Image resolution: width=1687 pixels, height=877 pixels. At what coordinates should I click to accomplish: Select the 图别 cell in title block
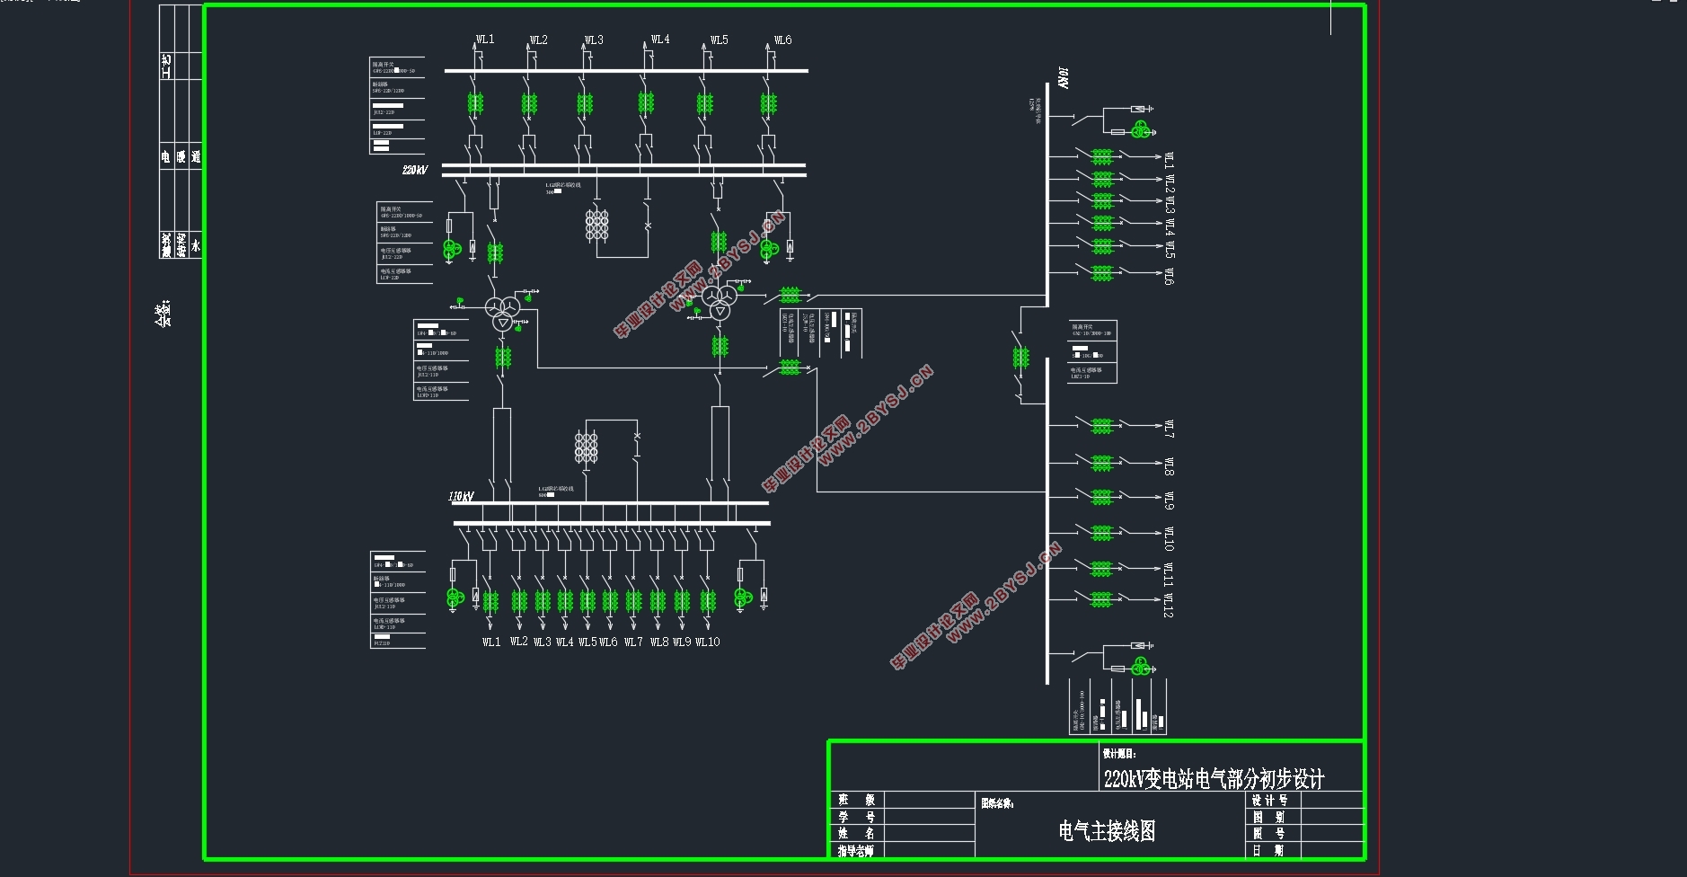click(1269, 817)
